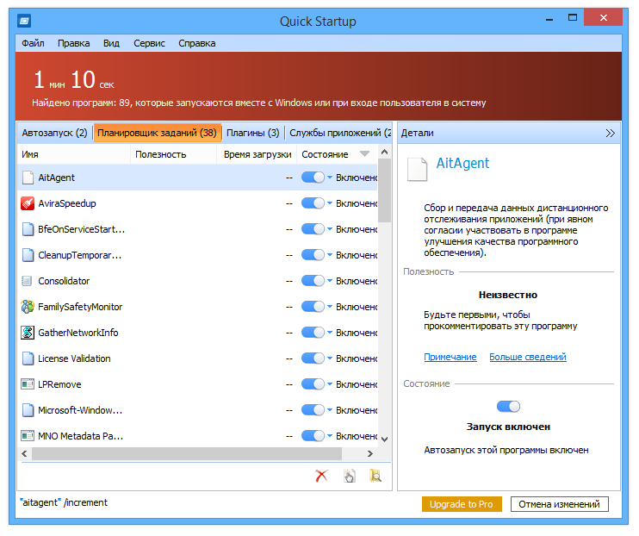The height and width of the screenshot is (536, 639).
Task: Toggle CleanupTemporar startup switch
Action: [313, 255]
